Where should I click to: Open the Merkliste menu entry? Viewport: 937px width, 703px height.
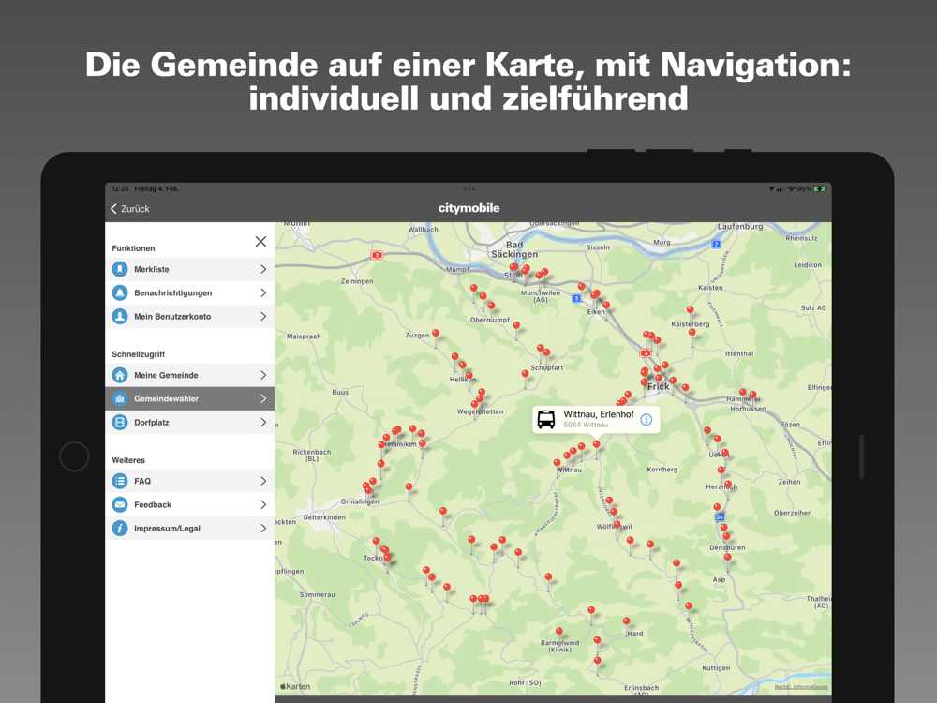point(190,269)
